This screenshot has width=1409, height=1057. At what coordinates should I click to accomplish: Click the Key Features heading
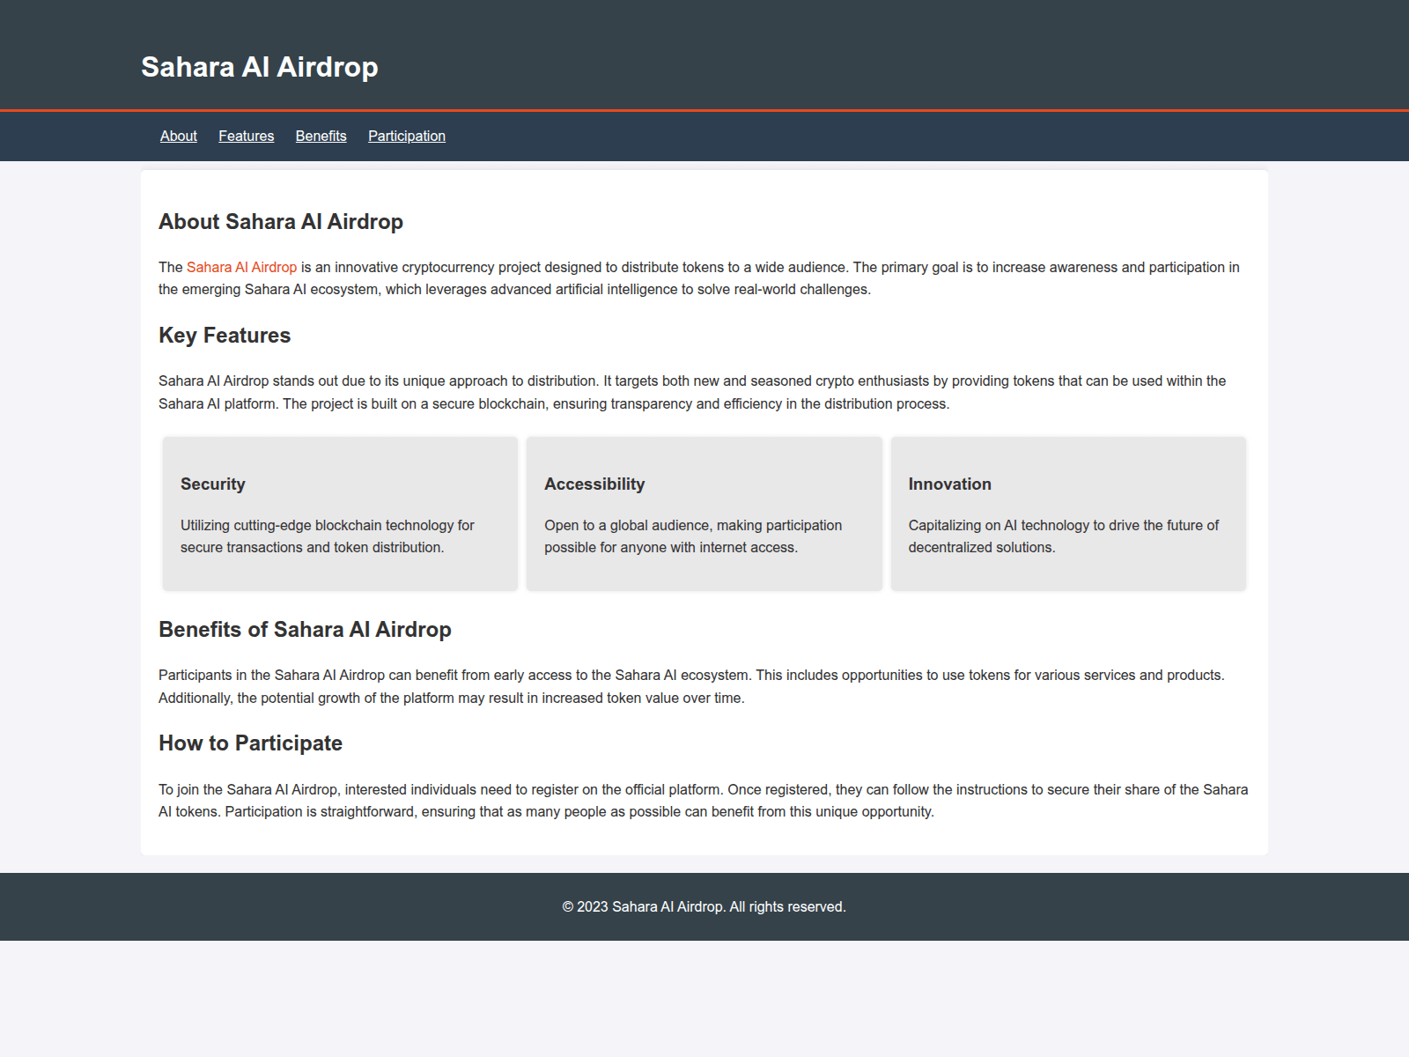(x=225, y=335)
